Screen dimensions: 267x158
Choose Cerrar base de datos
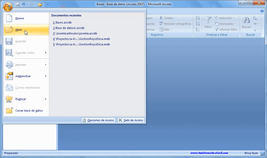click(x=26, y=111)
